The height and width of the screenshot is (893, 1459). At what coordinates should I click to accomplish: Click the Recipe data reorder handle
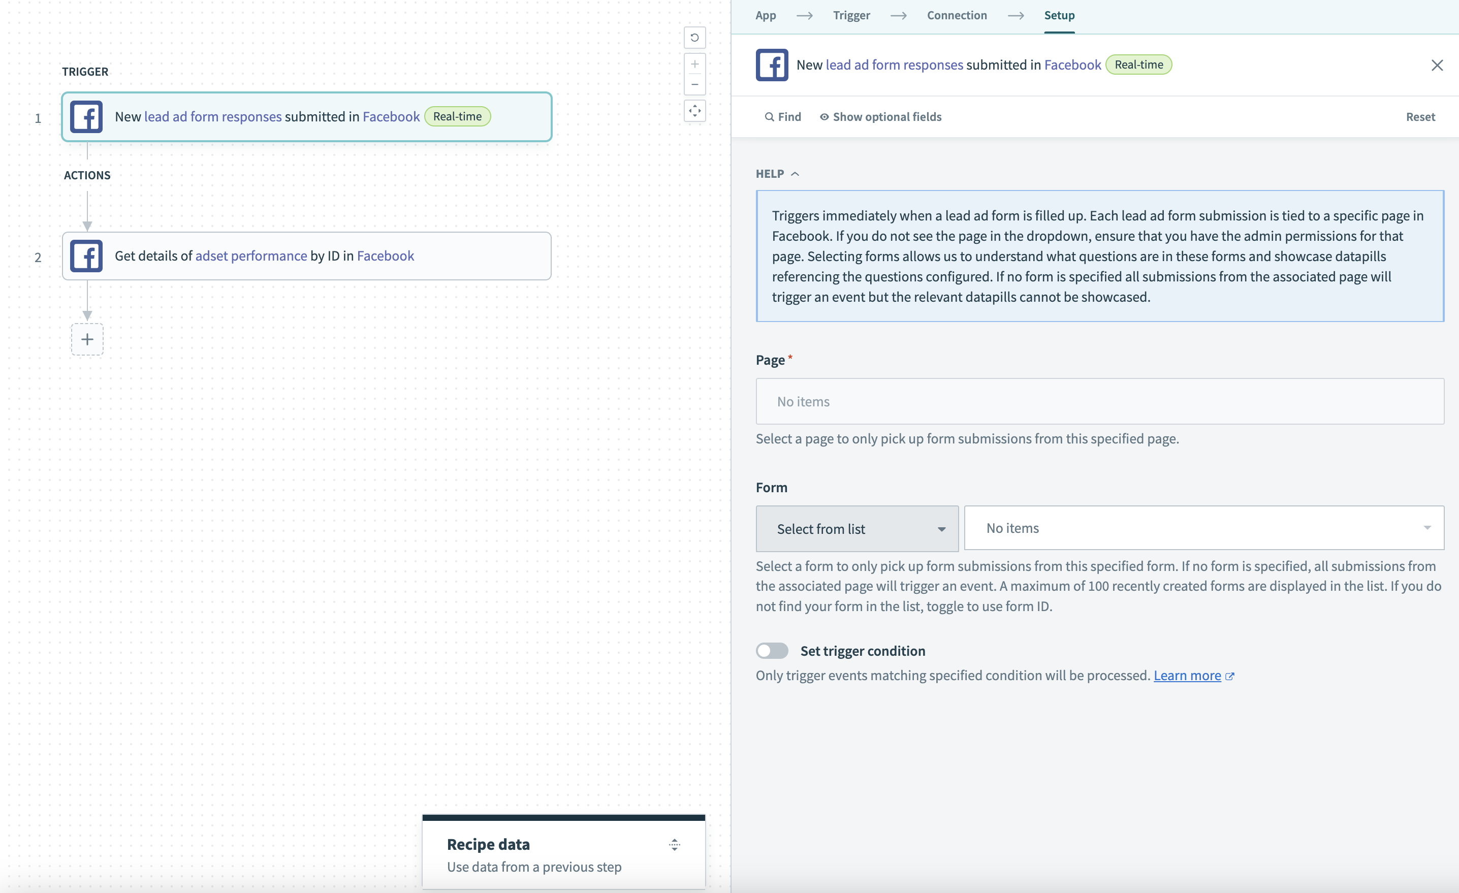click(x=675, y=844)
